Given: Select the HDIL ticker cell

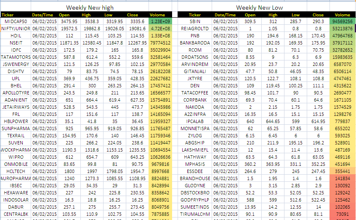Looking at the screenshot, I should 16,36.
